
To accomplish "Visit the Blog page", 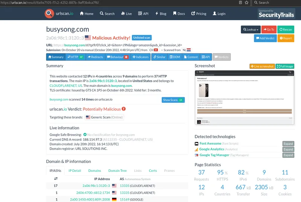I will [161, 14].
